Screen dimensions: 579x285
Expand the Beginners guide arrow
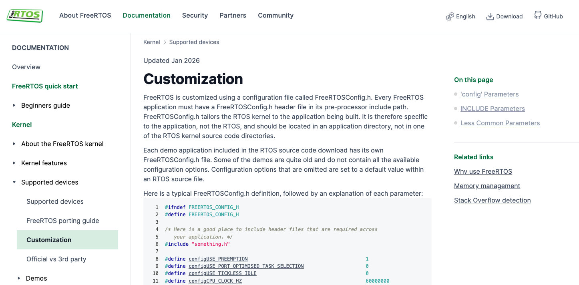pyautogui.click(x=14, y=105)
